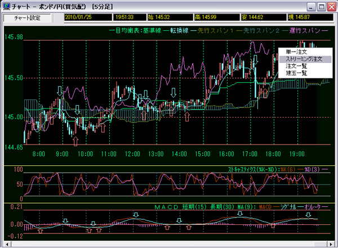Click the 基準線 legend label
Viewport: 338px width, 248px height.
click(x=152, y=30)
